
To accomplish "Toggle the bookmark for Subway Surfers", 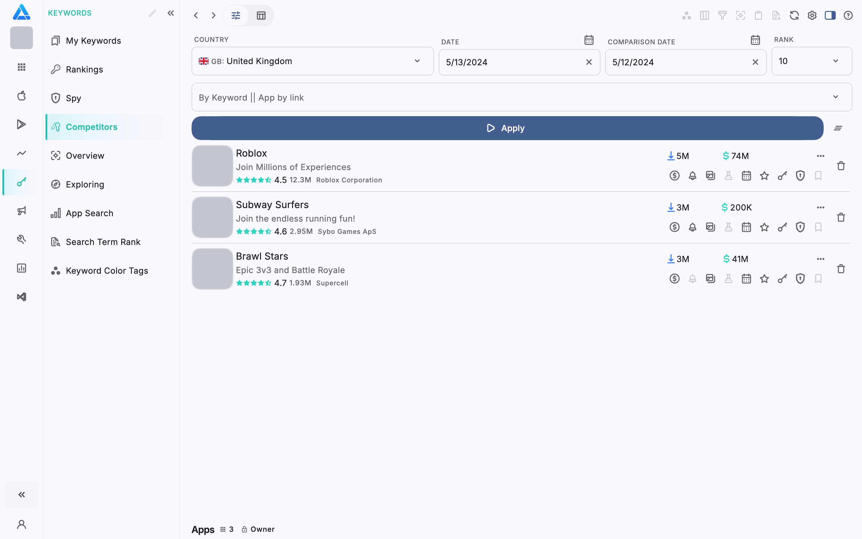I will point(818,227).
